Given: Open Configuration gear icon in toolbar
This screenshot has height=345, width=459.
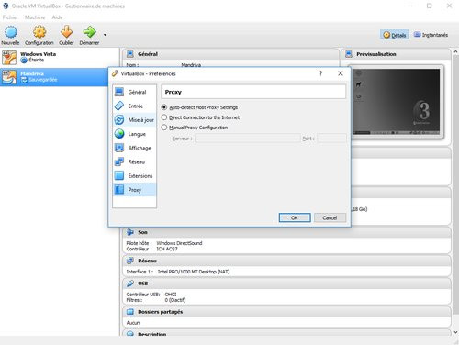Looking at the screenshot, I should (39, 32).
